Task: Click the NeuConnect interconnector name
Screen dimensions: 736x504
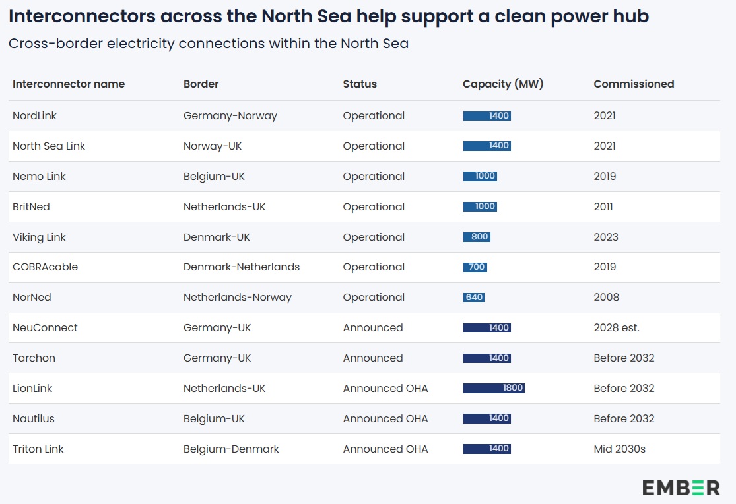Action: [x=45, y=328]
